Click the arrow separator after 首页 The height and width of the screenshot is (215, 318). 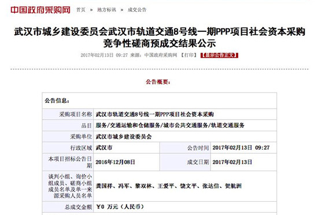click(91, 10)
